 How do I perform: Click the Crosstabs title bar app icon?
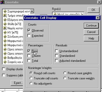(2, 2)
